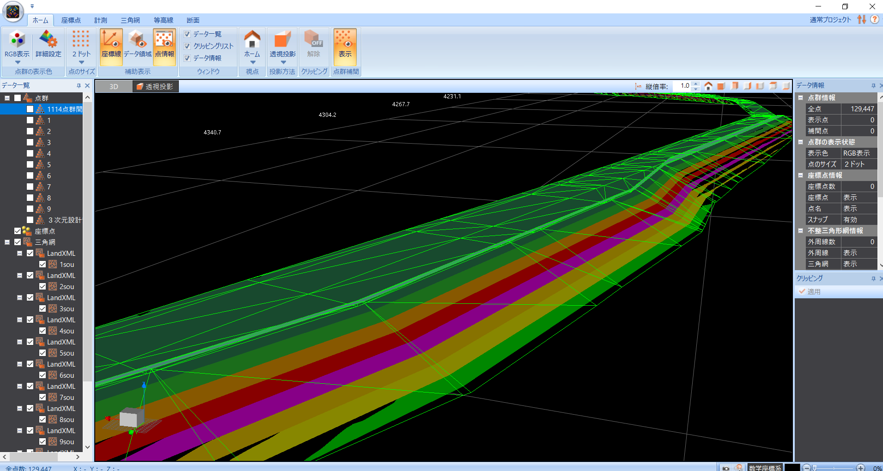Select the 3D view tab button

click(x=114, y=87)
